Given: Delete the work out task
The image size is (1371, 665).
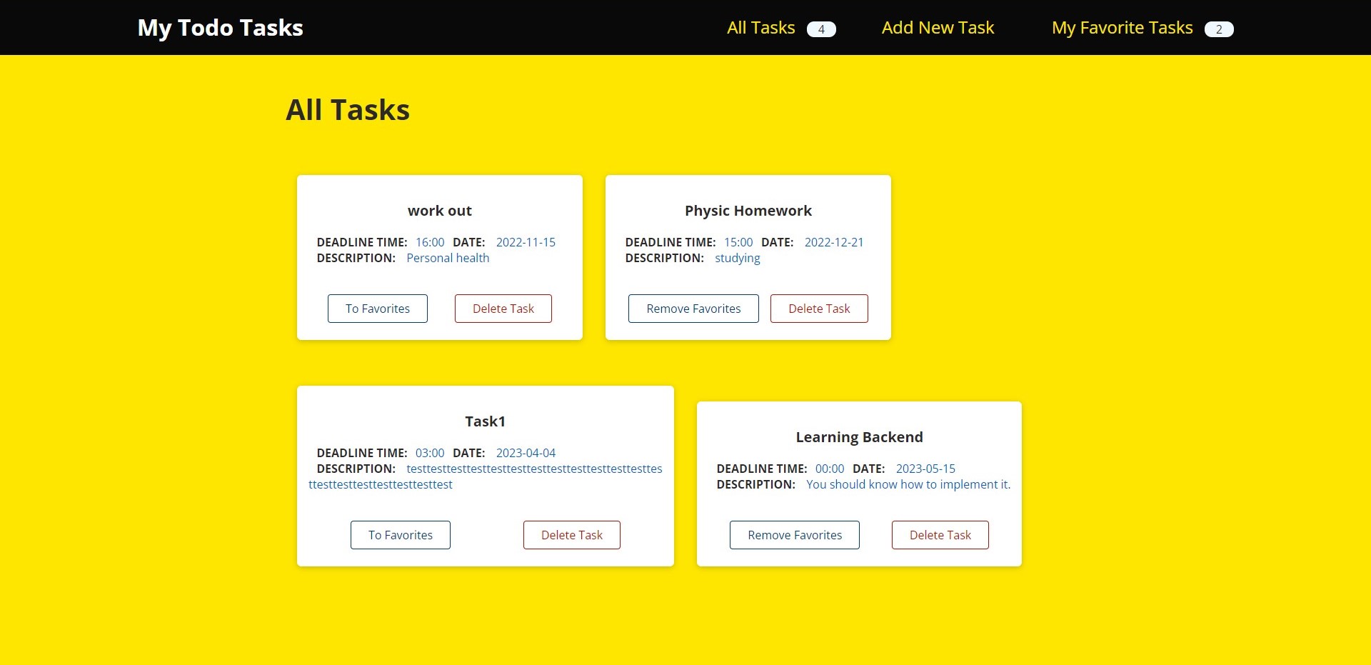Looking at the screenshot, I should [503, 308].
